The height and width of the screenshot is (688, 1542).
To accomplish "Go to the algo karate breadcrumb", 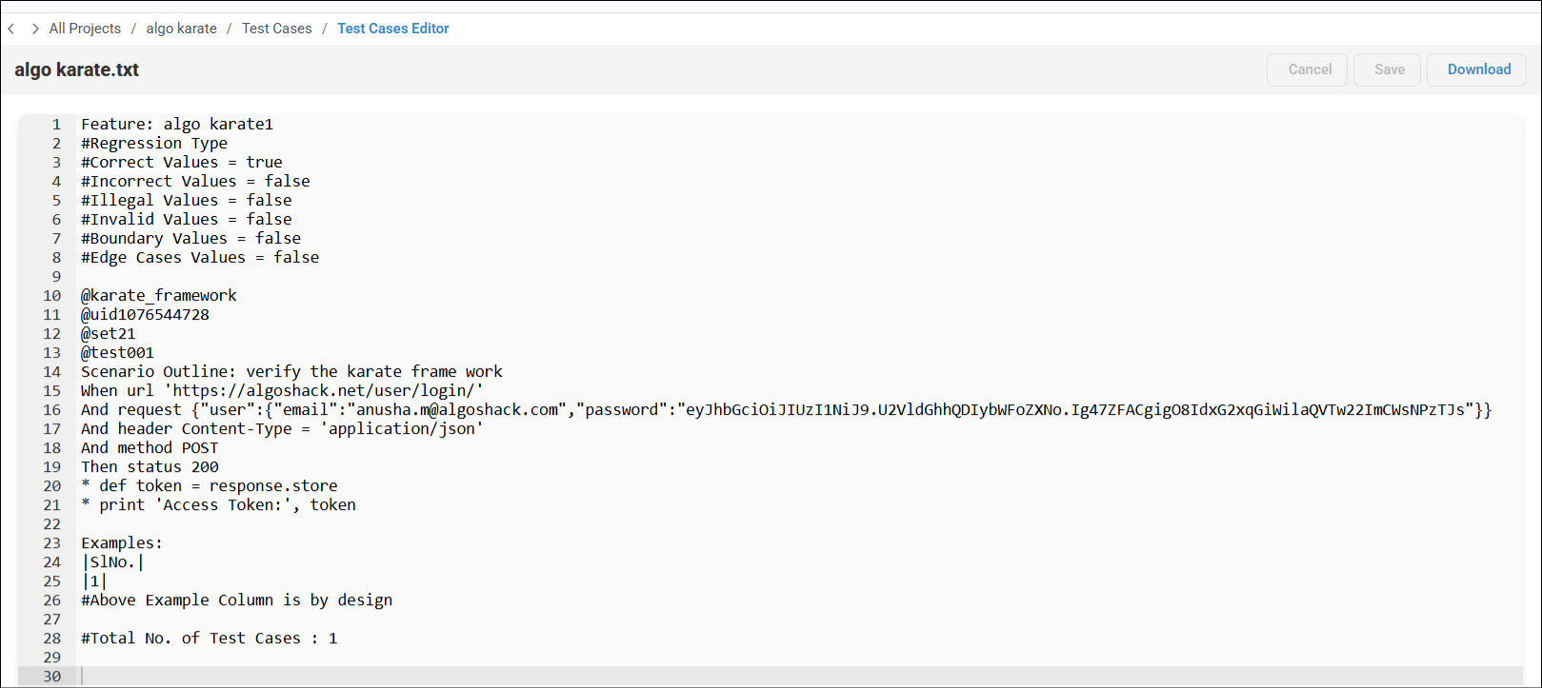I will [x=181, y=29].
